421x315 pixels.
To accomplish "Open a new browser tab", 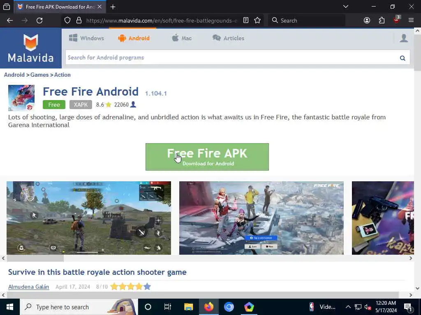I will [113, 7].
